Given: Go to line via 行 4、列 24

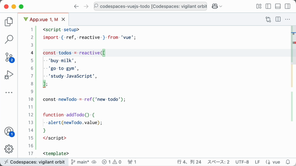Looking at the screenshot, I should coord(189,162).
